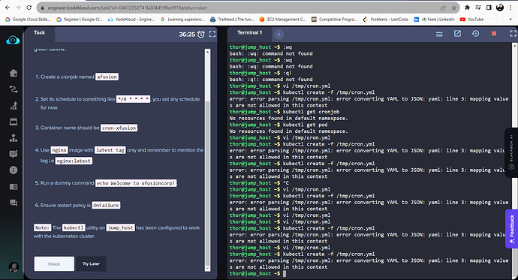Image resolution: width=518 pixels, height=280 pixels.
Task: Click the KodeKloud eye logo
Action: 13,40
